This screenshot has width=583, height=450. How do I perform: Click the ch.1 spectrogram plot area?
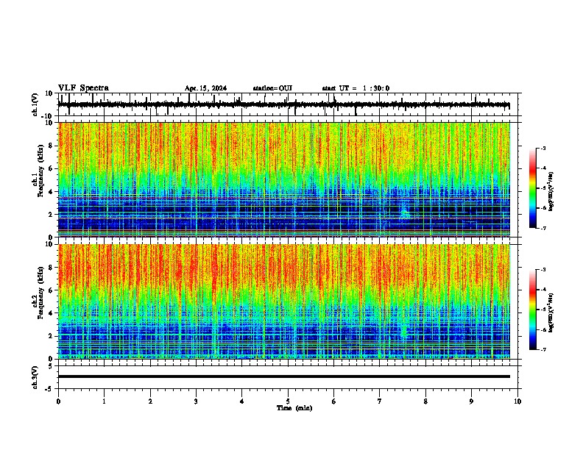[x=284, y=179]
